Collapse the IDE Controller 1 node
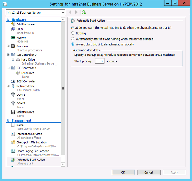192x181 pixels. [8, 68]
